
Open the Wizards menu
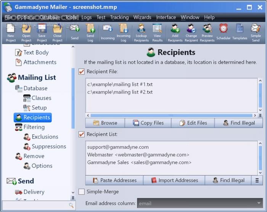[x=142, y=17]
